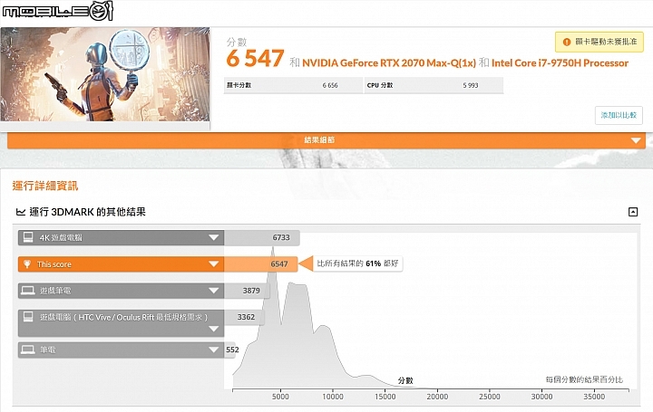Expand the 遊戲筆電 row dropdown arrow

click(x=214, y=291)
